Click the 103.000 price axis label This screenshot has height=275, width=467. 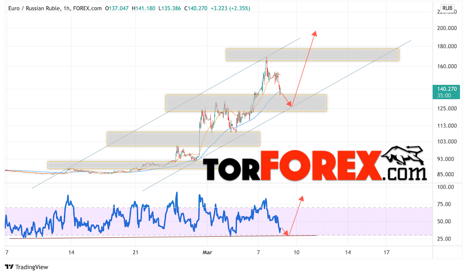tap(447, 142)
